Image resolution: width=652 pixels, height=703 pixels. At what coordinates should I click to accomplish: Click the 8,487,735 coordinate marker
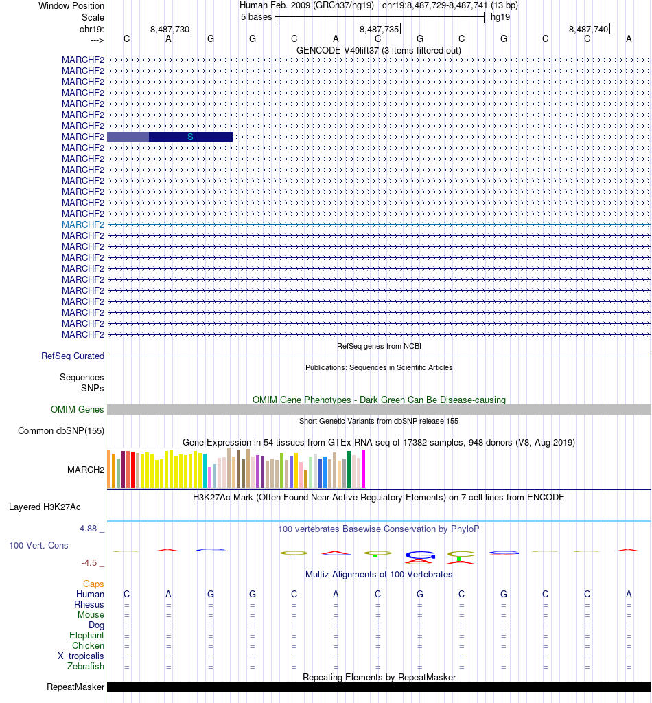tap(379, 29)
